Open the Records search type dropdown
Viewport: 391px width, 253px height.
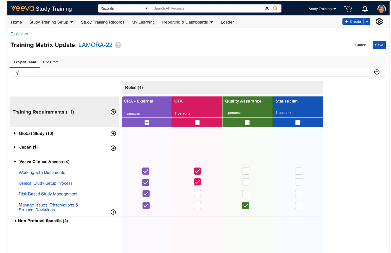124,8
